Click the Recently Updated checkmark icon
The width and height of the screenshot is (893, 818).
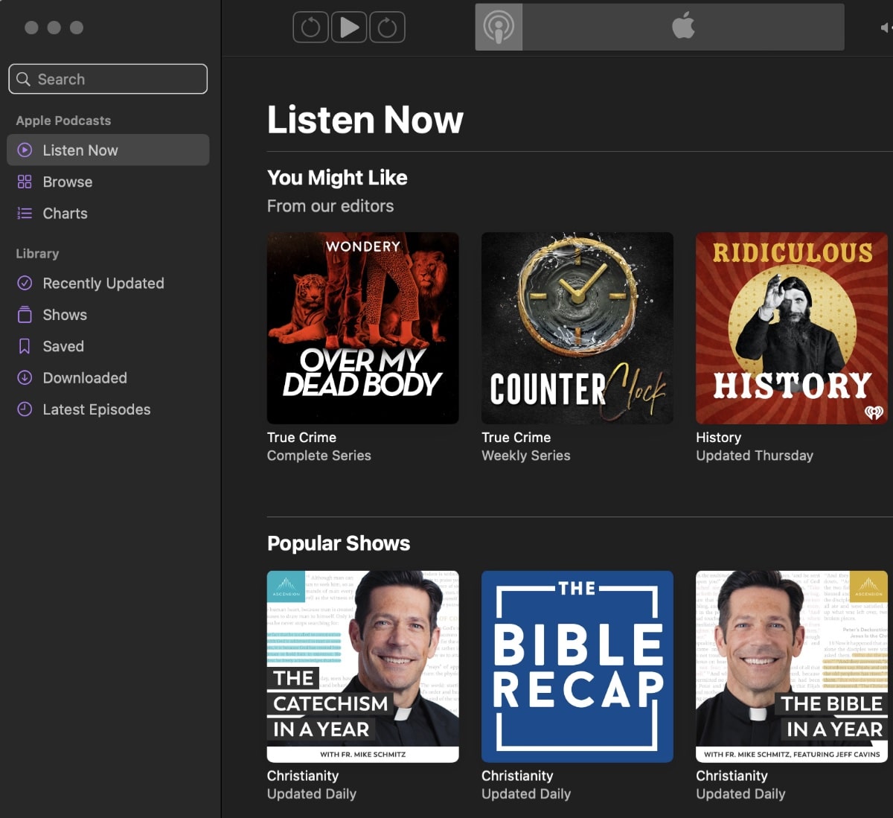(x=25, y=283)
